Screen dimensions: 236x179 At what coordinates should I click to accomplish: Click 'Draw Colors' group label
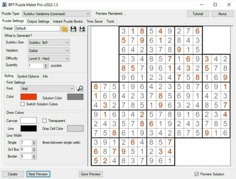tap(15, 113)
